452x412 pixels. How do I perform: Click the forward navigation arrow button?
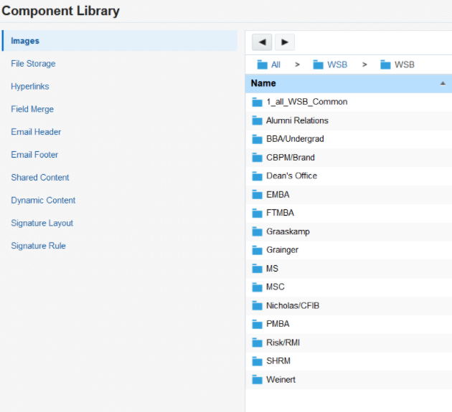(285, 42)
